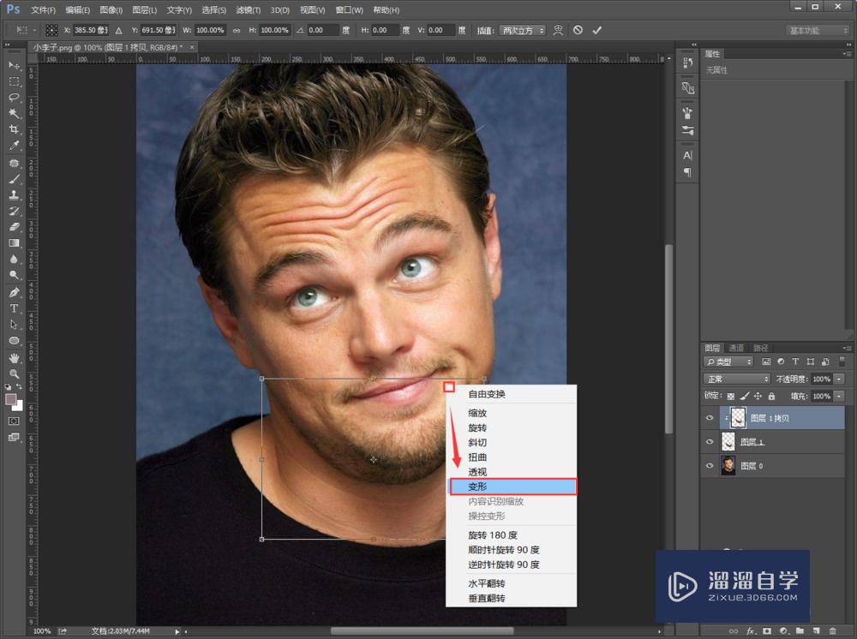
Task: Switch to the 通道 panel tab
Action: point(736,348)
